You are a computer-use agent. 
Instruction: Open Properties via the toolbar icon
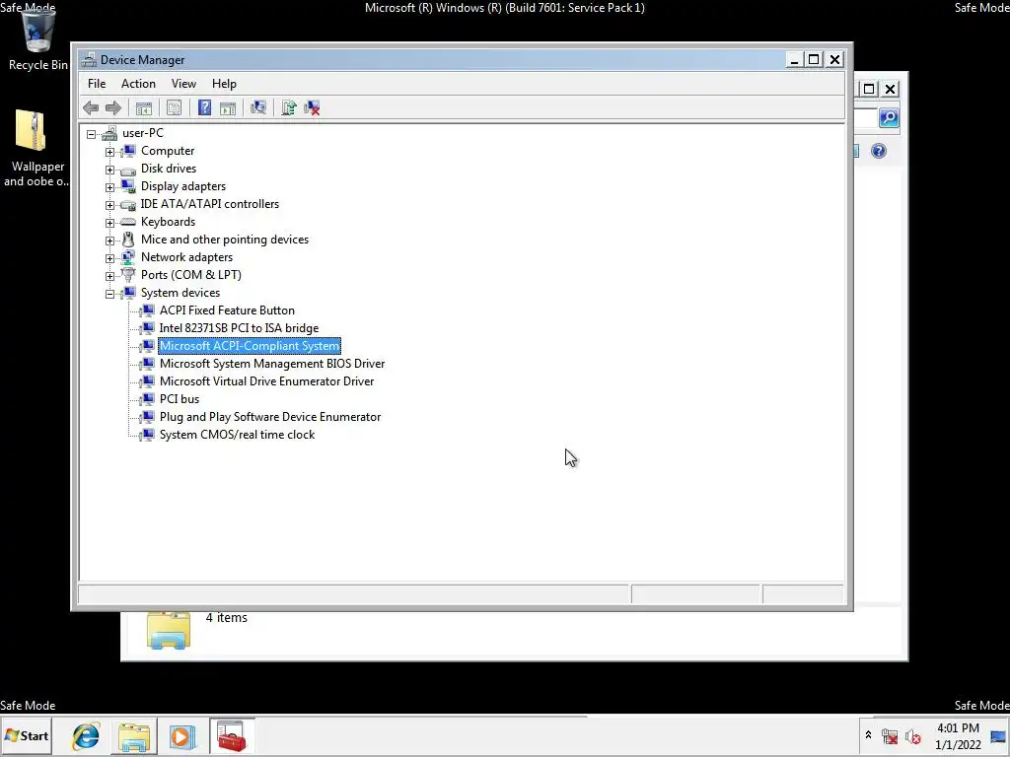[x=174, y=107]
